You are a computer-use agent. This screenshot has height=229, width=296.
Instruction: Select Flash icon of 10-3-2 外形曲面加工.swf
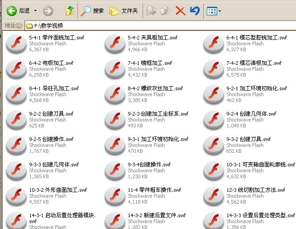[16, 196]
